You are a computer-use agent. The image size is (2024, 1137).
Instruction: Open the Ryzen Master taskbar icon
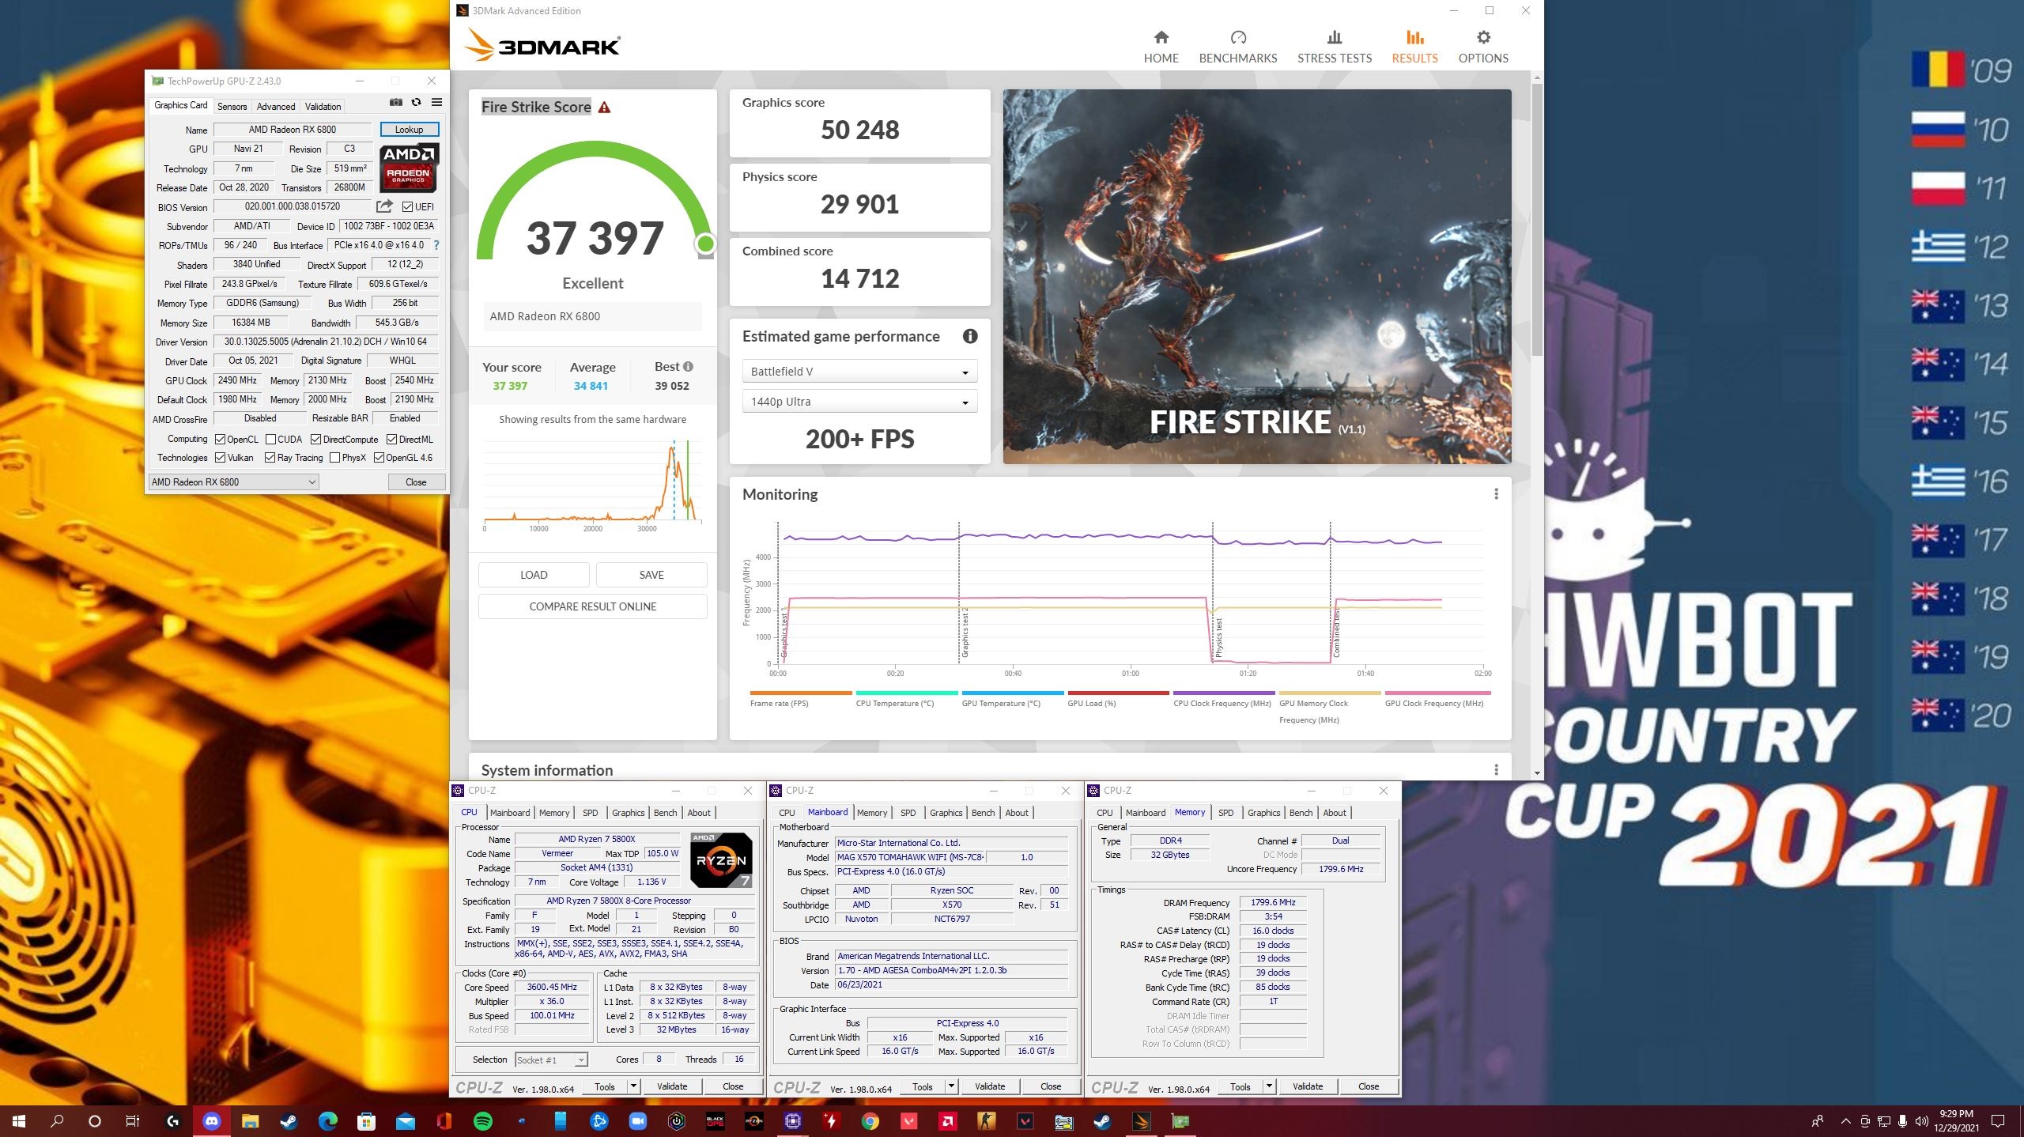coord(753,1120)
